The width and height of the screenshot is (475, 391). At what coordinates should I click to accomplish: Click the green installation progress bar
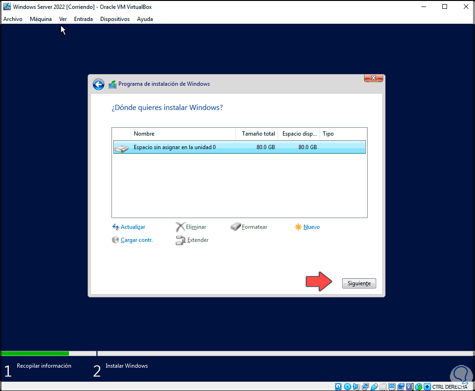pyautogui.click(x=35, y=353)
